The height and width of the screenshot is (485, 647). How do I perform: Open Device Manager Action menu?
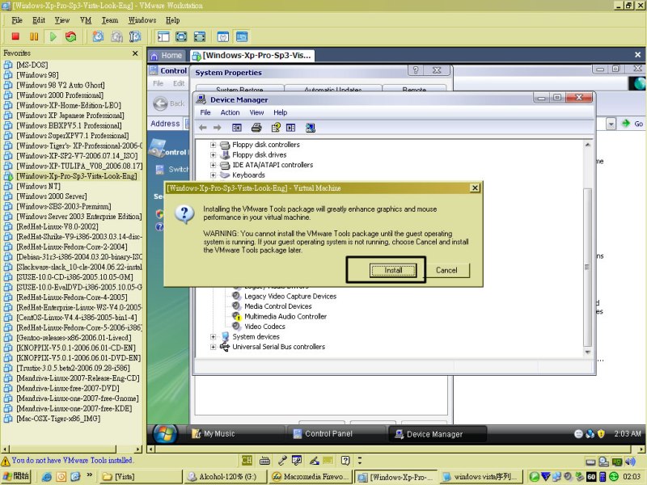click(230, 112)
